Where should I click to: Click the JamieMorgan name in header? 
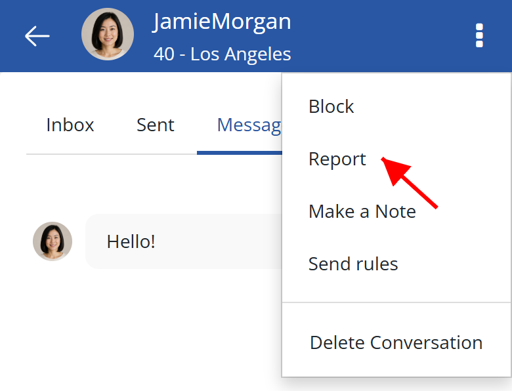click(x=222, y=22)
